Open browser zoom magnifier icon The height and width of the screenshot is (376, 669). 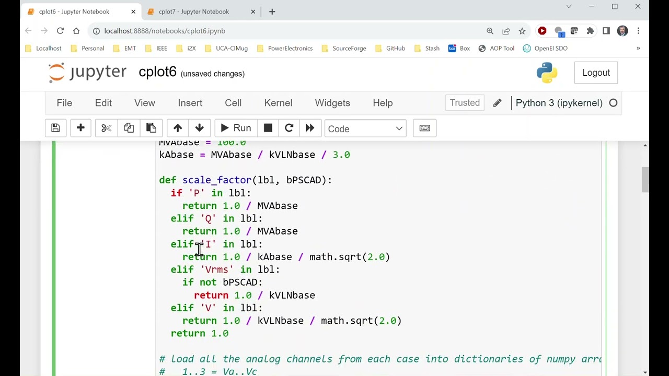[490, 31]
